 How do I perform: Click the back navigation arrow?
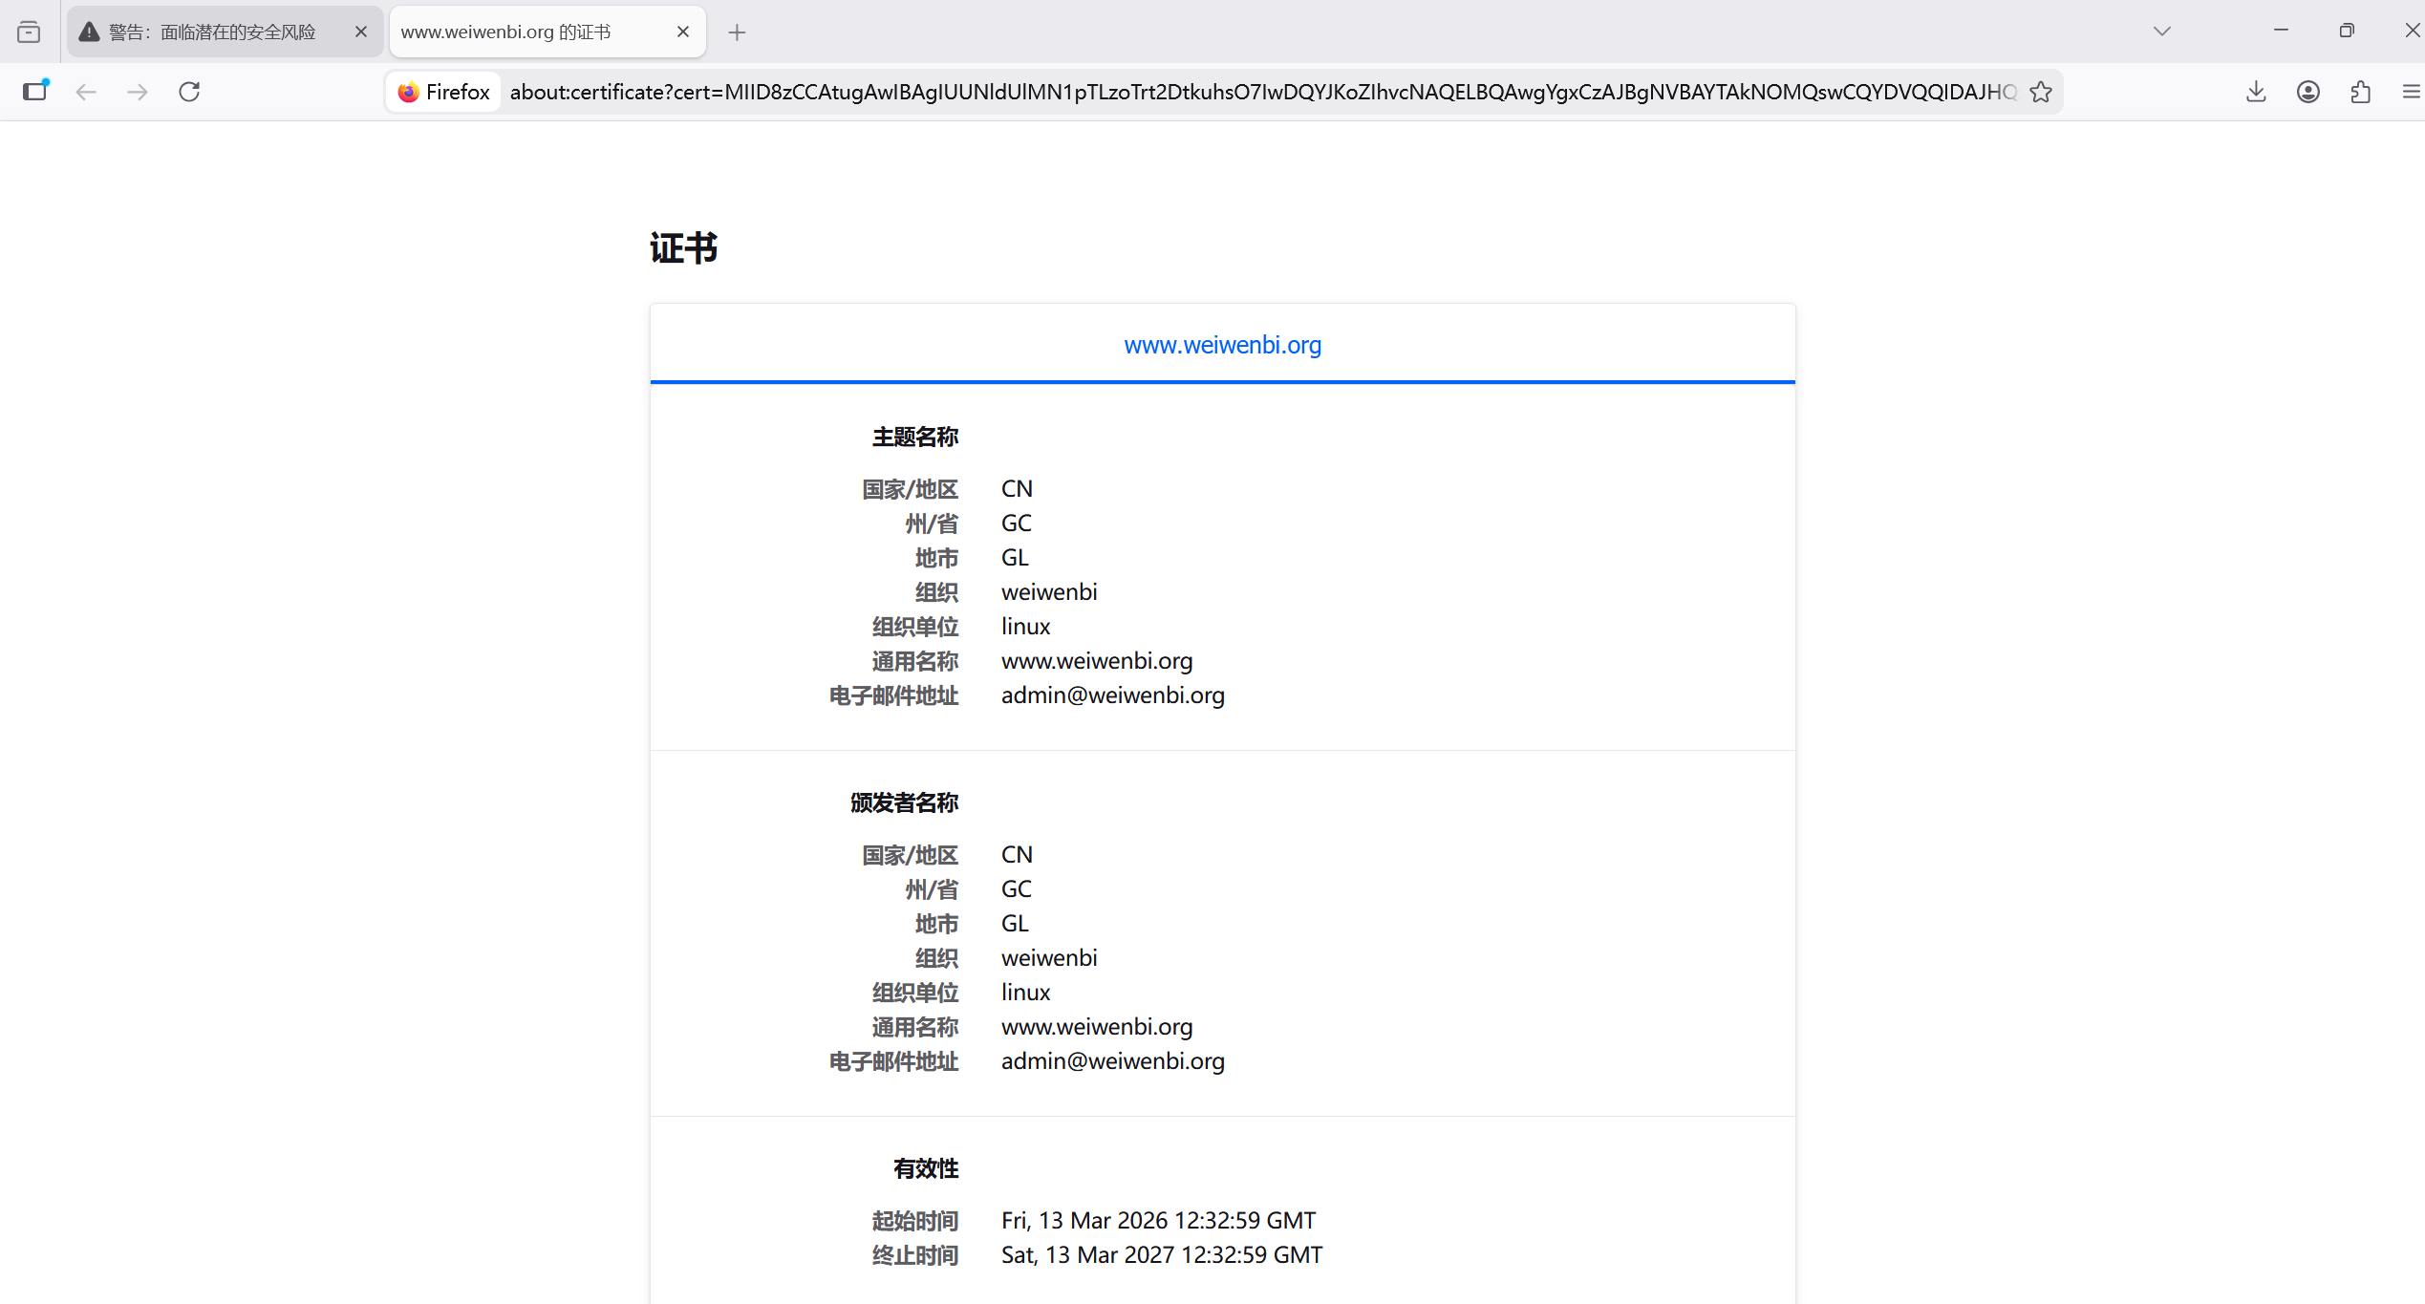(x=86, y=92)
